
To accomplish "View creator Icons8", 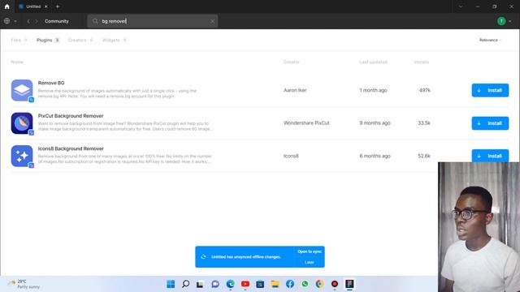I will click(291, 156).
